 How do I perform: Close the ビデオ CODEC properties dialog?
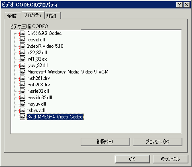(x=187, y=5)
